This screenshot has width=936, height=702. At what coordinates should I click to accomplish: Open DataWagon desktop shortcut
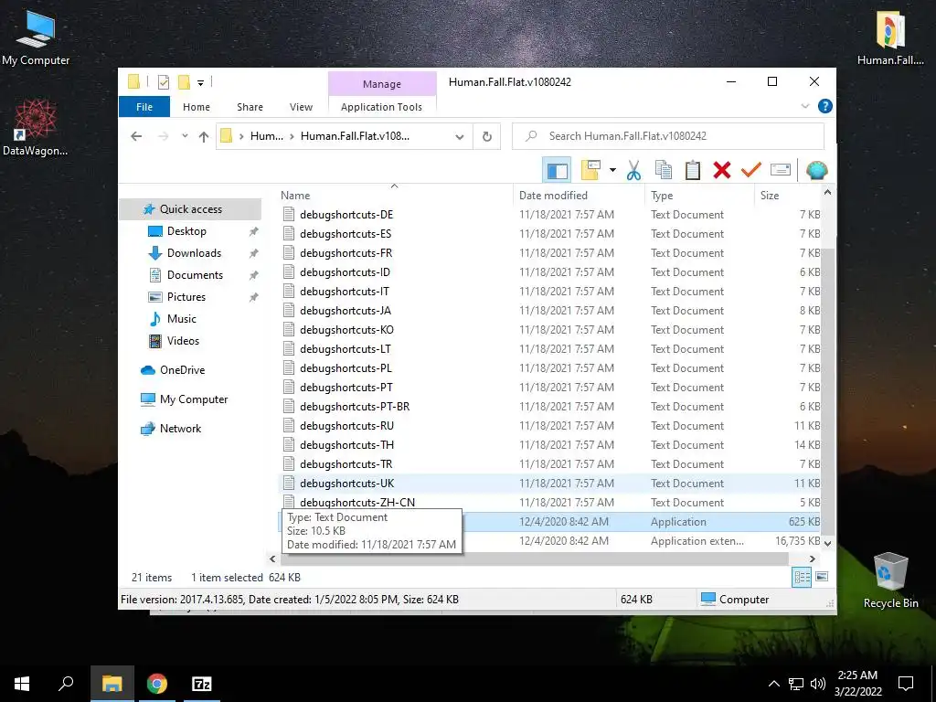[36, 128]
